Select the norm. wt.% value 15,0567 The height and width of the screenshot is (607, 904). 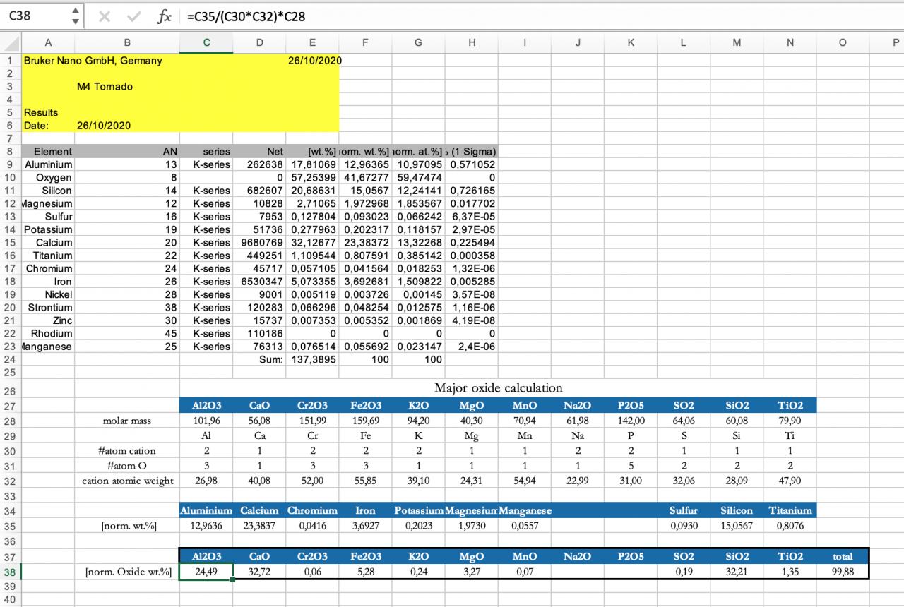point(737,526)
